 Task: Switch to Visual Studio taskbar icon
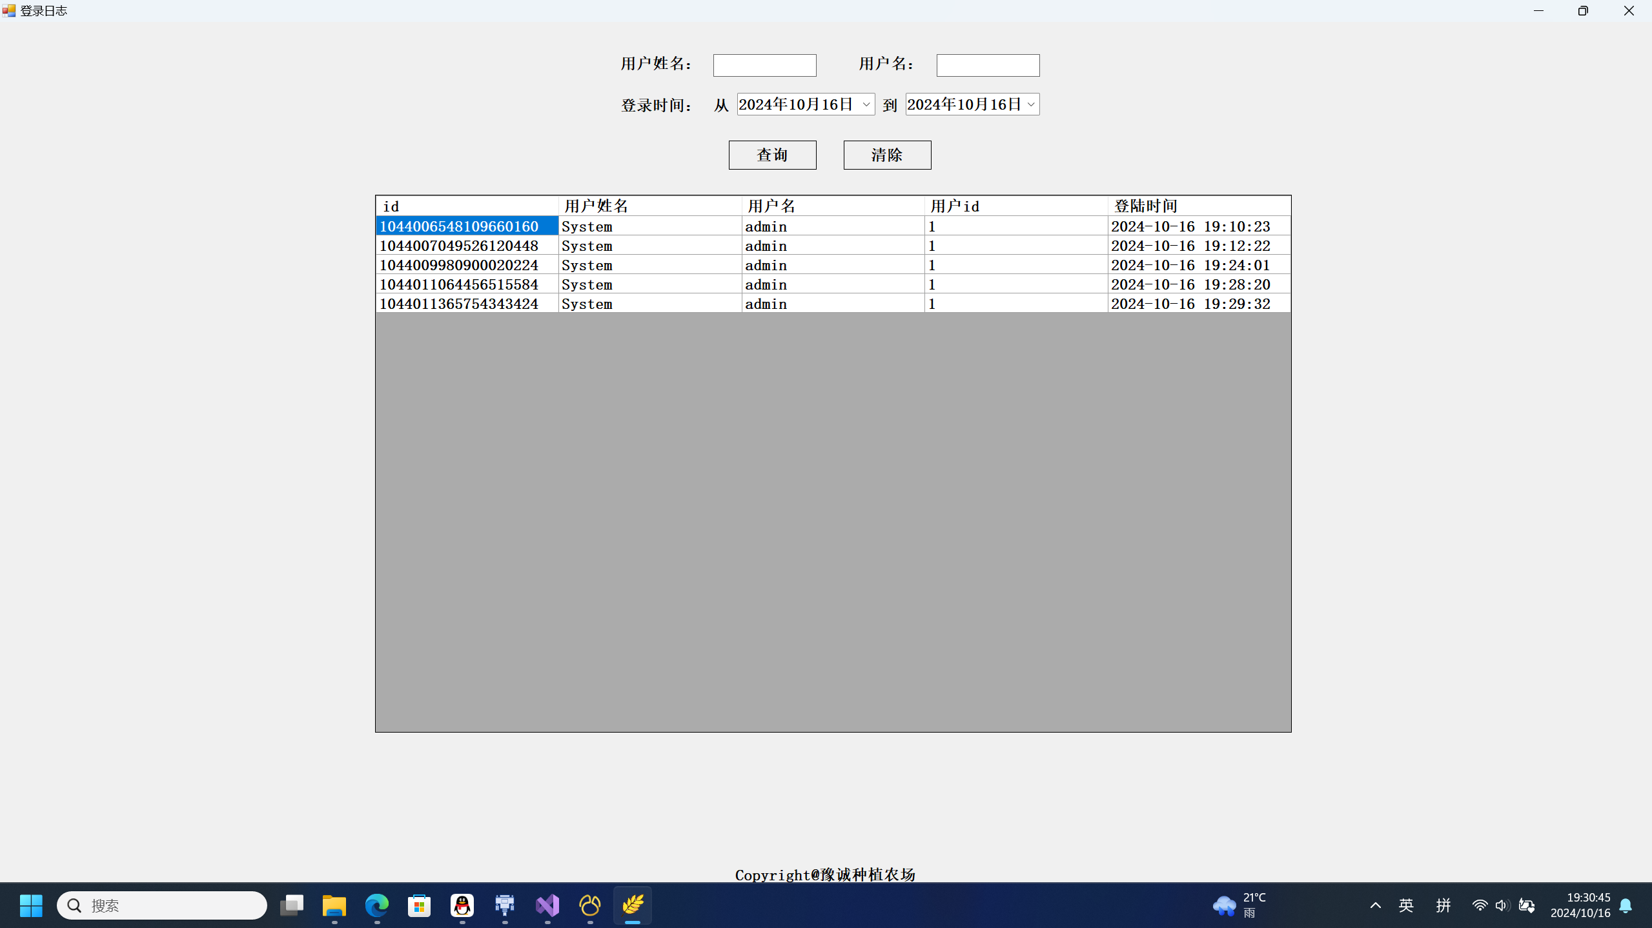point(547,905)
